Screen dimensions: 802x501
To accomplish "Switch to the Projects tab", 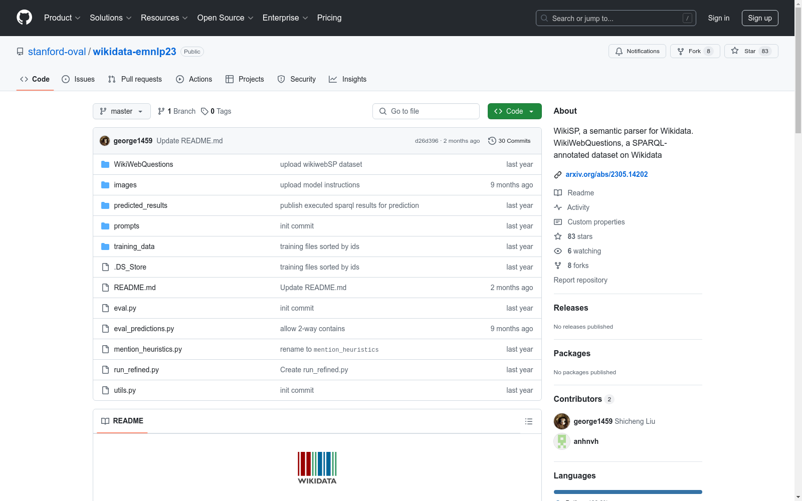I will 245,79.
